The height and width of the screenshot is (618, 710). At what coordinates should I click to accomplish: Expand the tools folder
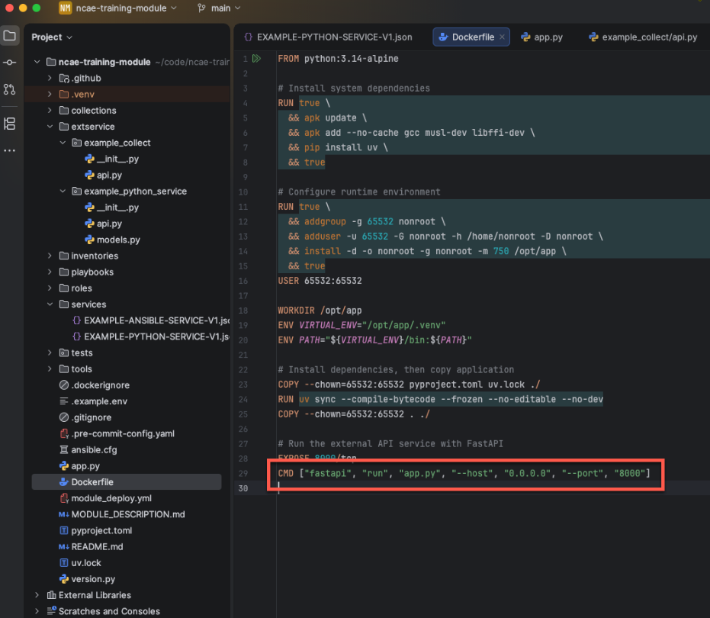pos(50,369)
